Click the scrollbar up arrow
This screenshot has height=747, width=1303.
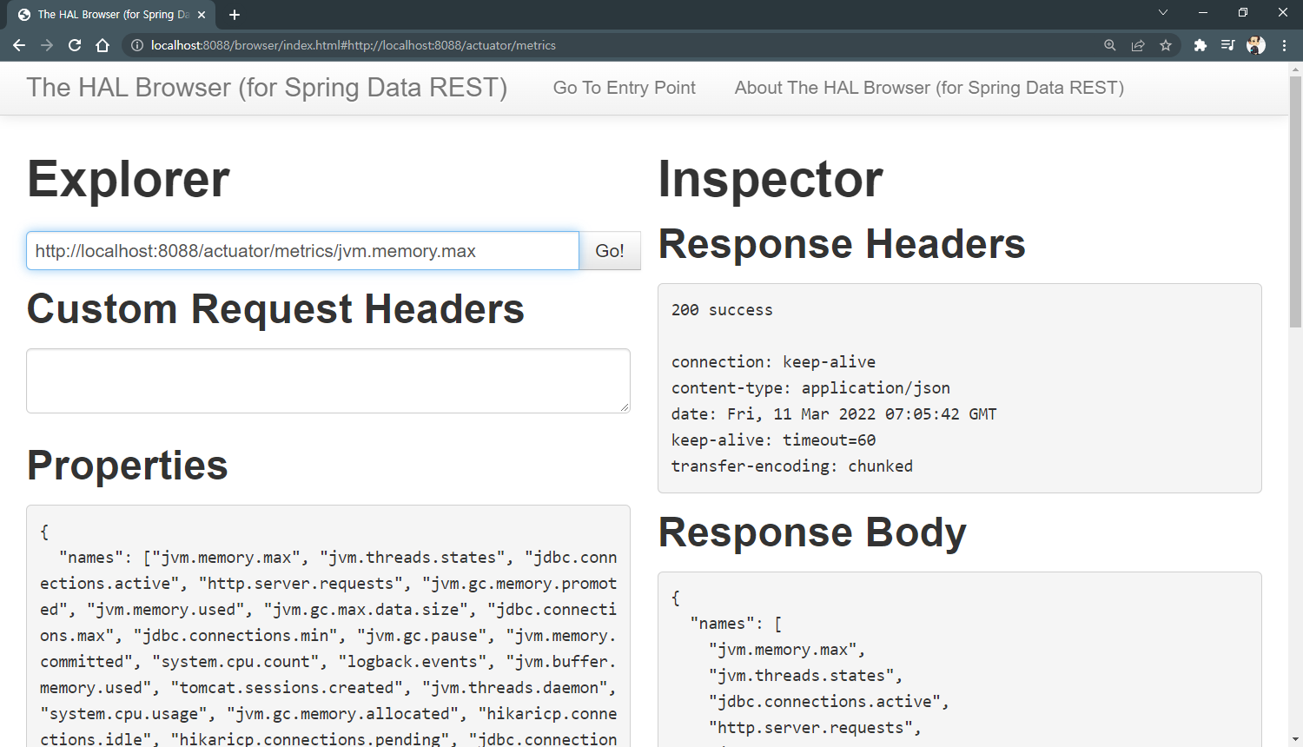click(1295, 68)
